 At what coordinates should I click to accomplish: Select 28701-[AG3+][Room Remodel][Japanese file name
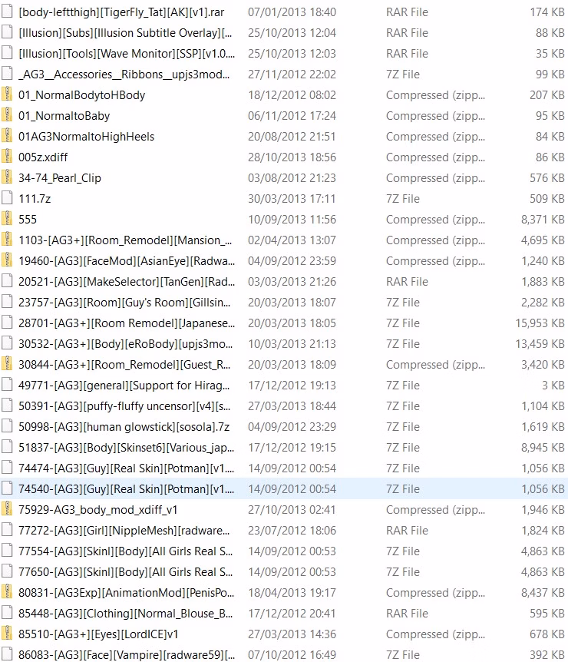(127, 323)
